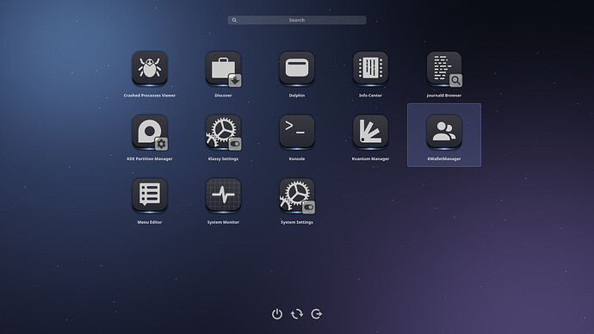The width and height of the screenshot is (594, 334).
Task: Open Klassy Settings gear icon
Action: click(x=223, y=133)
